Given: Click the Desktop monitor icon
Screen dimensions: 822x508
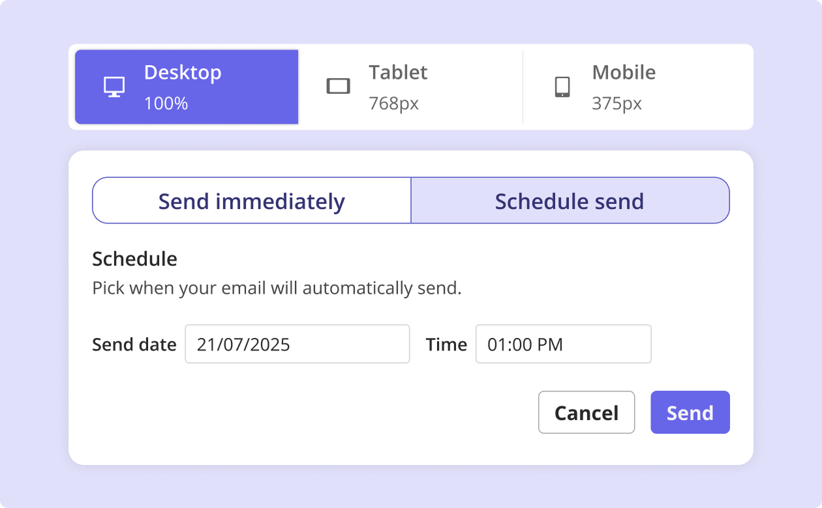Looking at the screenshot, I should point(114,87).
